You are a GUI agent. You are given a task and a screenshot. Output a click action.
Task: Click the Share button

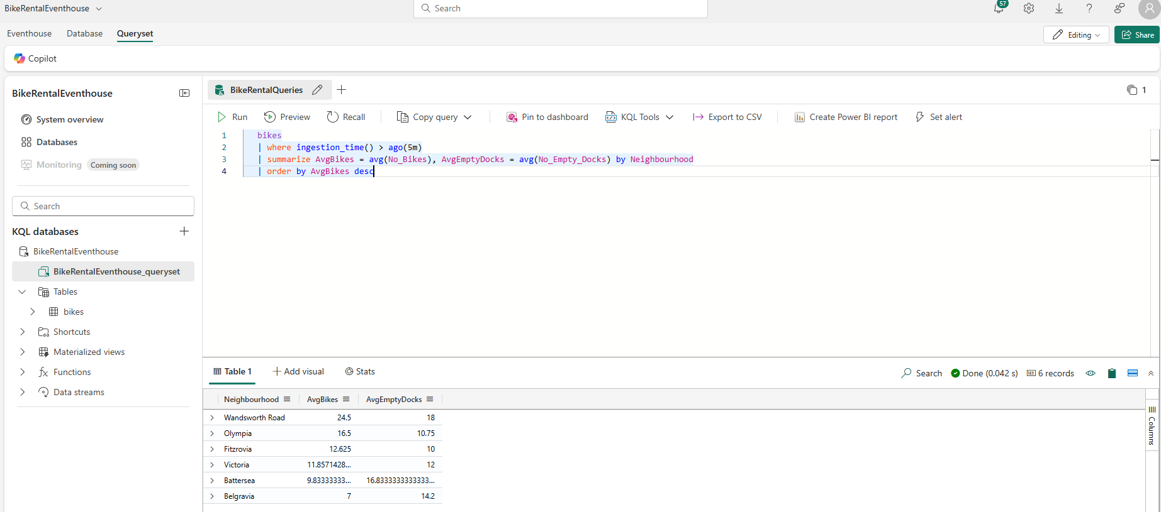(1137, 35)
